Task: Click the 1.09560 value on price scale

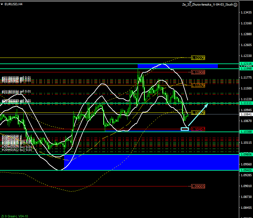Action: (x=246, y=164)
